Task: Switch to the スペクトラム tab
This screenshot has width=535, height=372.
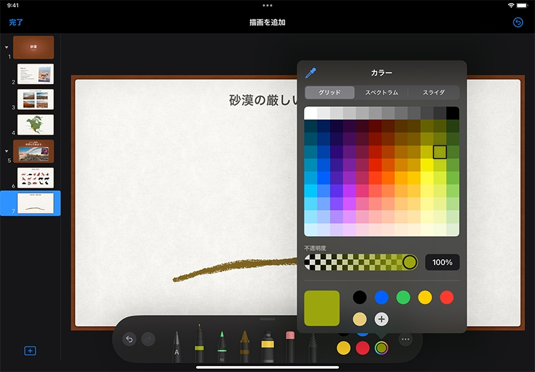Action: click(382, 93)
